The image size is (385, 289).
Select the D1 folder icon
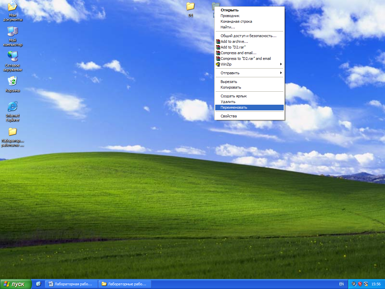pyautogui.click(x=190, y=7)
